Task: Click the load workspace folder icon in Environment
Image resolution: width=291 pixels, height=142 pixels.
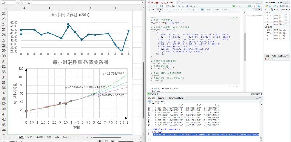Action: [267, 6]
